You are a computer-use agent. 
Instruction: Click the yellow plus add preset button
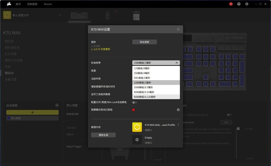click(32, 112)
